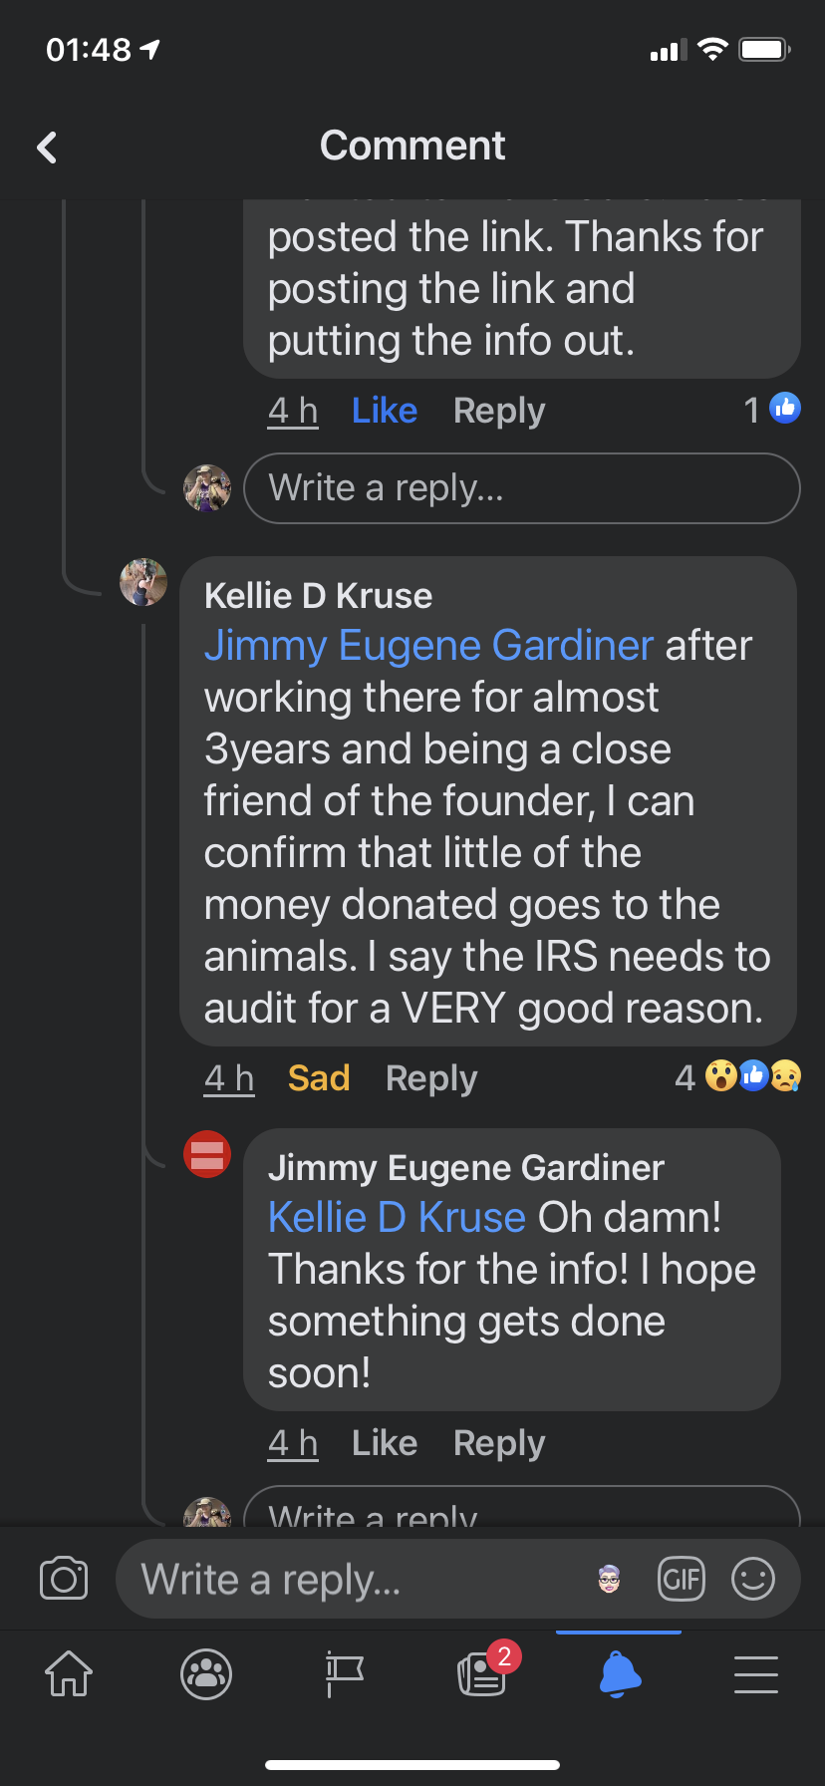Image resolution: width=825 pixels, height=1786 pixels.
Task: Open the camera icon to attach photo
Action: click(64, 1579)
